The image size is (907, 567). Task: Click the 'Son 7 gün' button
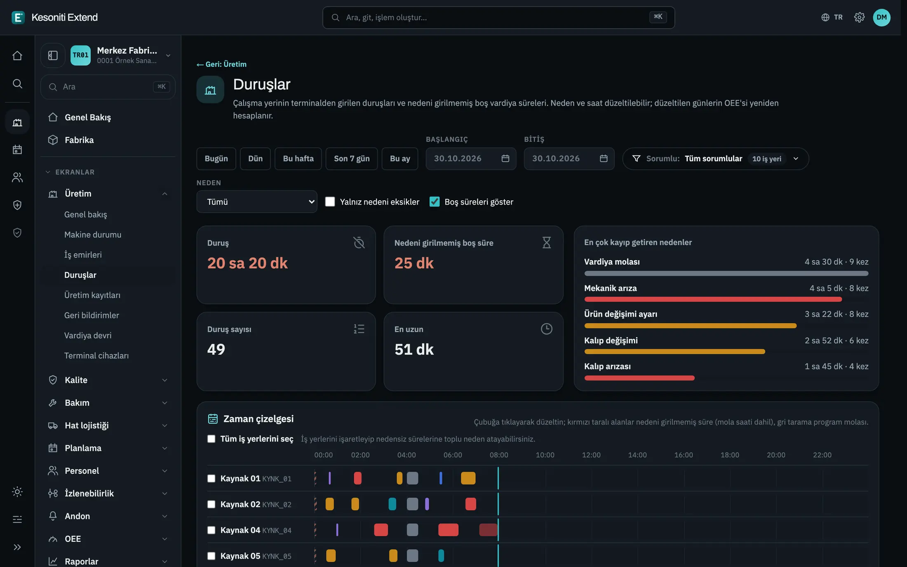pos(352,159)
